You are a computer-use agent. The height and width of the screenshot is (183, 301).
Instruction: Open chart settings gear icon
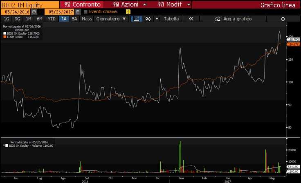(x=283, y=19)
